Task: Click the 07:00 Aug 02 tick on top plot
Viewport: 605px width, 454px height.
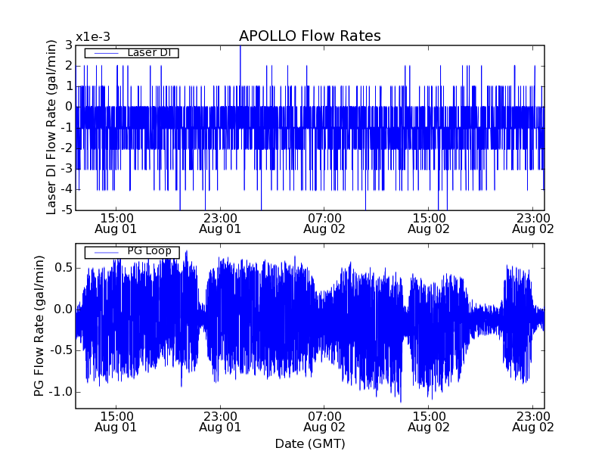Action: click(324, 222)
